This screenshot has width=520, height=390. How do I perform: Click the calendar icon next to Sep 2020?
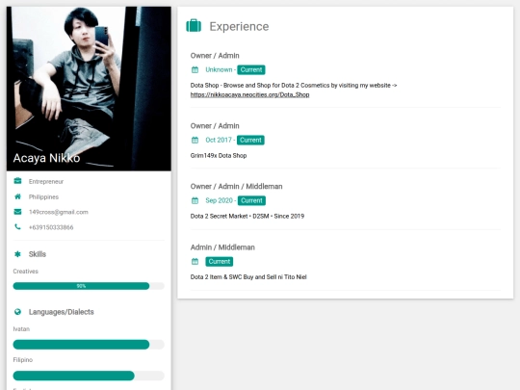(195, 200)
